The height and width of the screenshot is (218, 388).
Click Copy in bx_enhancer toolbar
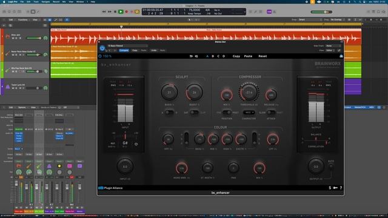pos(236,56)
